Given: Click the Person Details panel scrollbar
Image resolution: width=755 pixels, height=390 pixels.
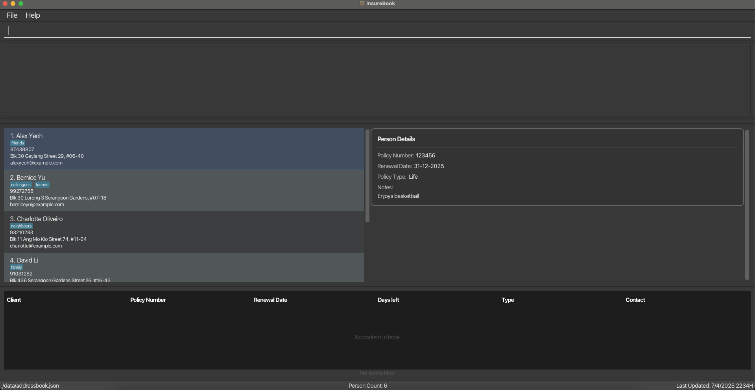Looking at the screenshot, I should point(747,205).
